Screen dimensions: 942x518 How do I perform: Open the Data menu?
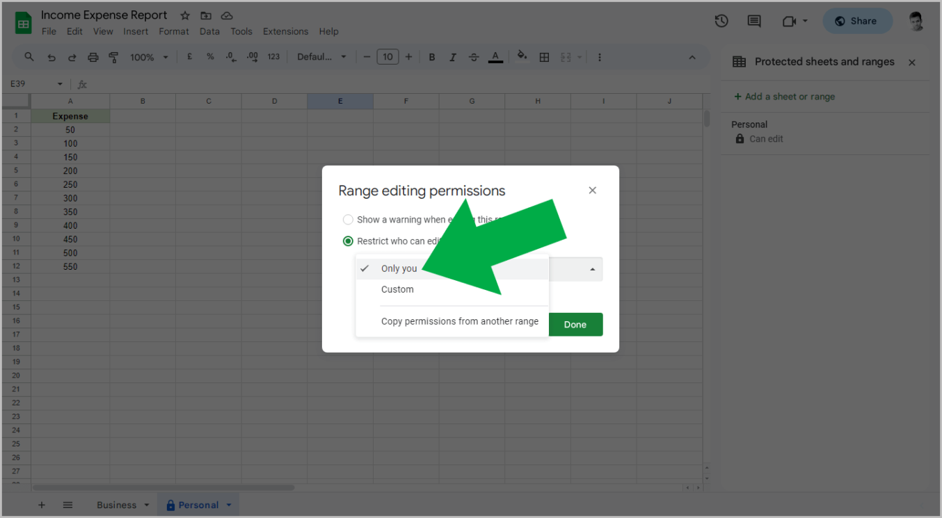pyautogui.click(x=209, y=31)
